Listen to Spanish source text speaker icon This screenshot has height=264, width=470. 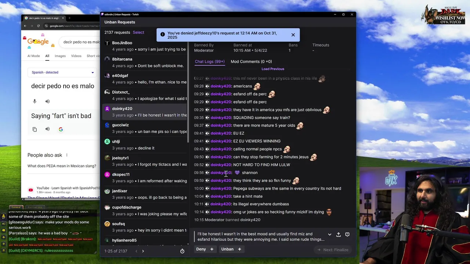pyautogui.click(x=47, y=102)
